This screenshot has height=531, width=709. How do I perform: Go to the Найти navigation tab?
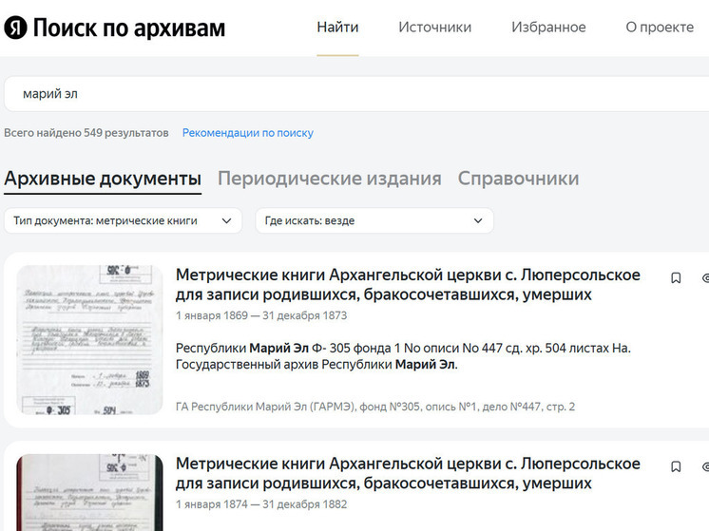[337, 28]
